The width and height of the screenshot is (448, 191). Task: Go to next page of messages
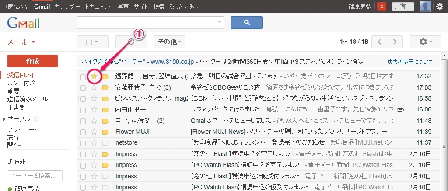(395, 42)
